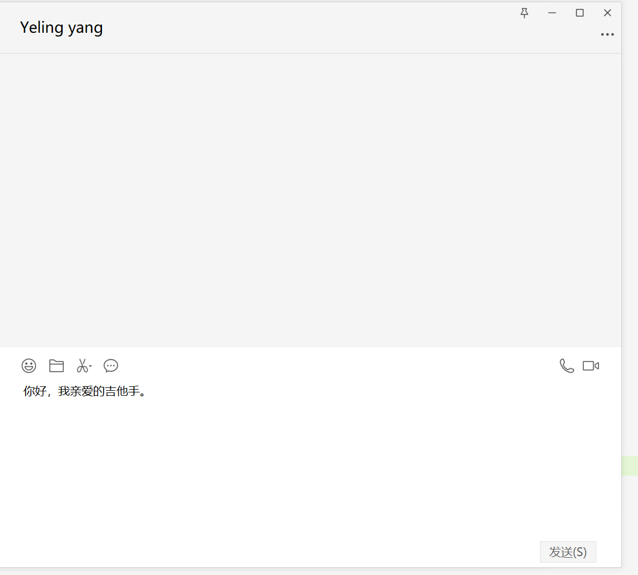Click the green highlighted strip at right edge
Image resolution: width=638 pixels, height=575 pixels.
click(x=630, y=466)
